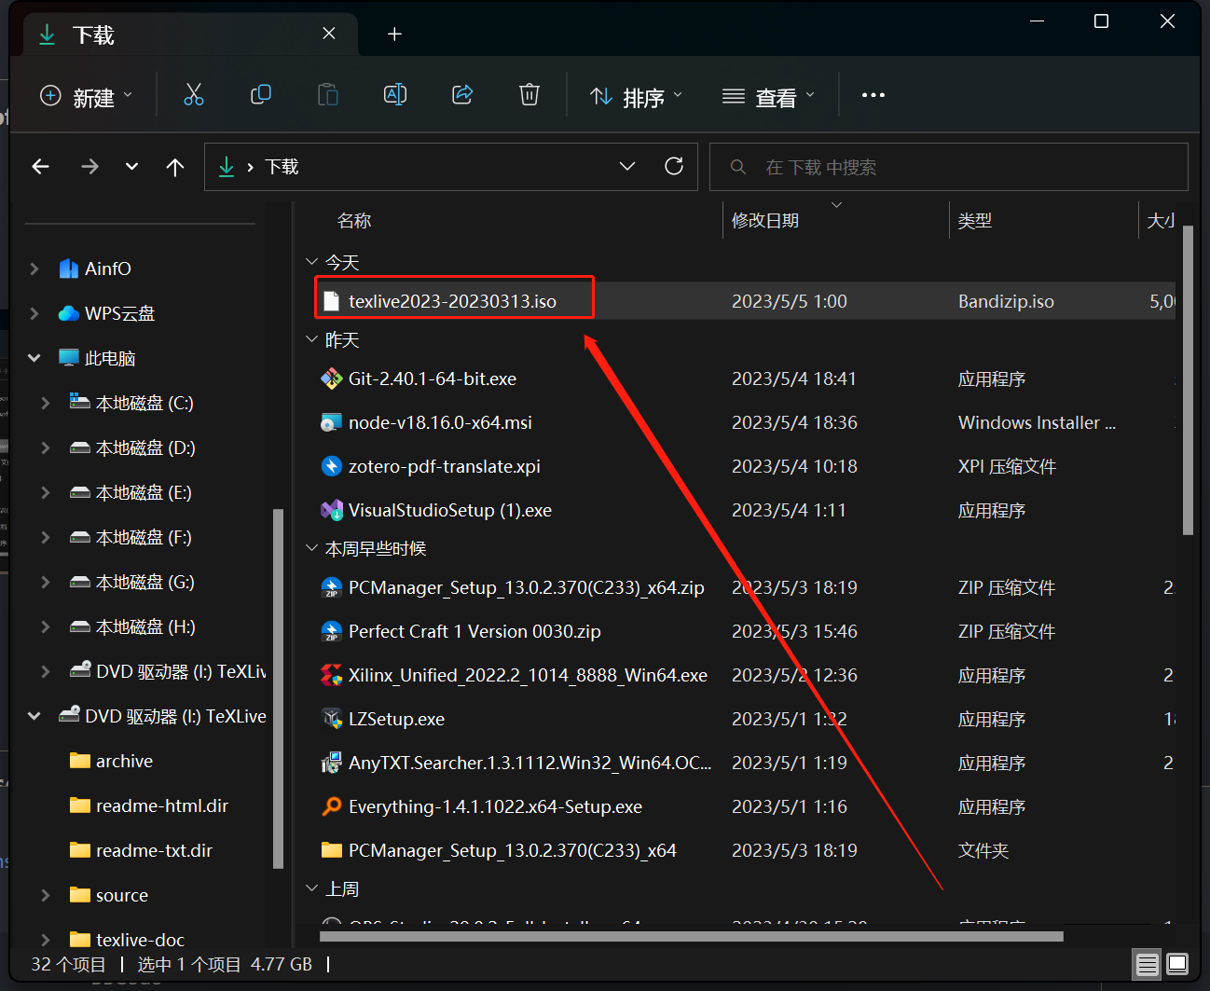Collapse the 上周 (Last week) group

click(312, 888)
